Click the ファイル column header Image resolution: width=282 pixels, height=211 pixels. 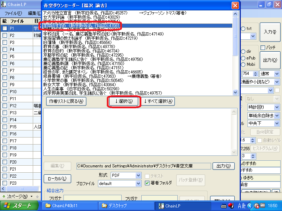pyautogui.click(x=21, y=21)
